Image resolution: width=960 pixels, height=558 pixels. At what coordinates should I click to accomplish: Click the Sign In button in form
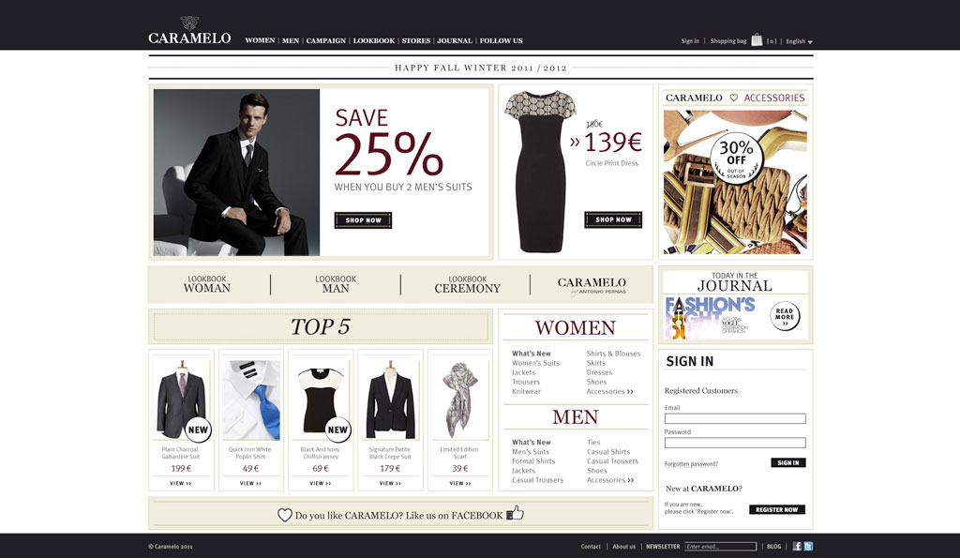787,463
